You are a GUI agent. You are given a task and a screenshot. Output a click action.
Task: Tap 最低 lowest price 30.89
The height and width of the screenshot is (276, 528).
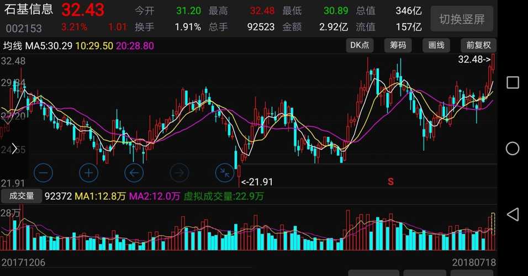click(x=336, y=11)
